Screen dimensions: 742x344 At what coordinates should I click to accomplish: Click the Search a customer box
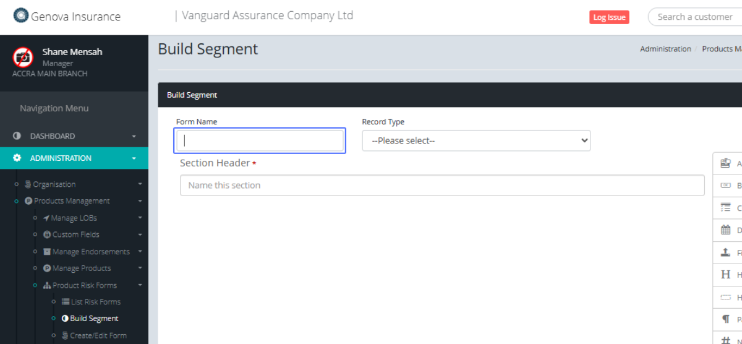click(695, 17)
